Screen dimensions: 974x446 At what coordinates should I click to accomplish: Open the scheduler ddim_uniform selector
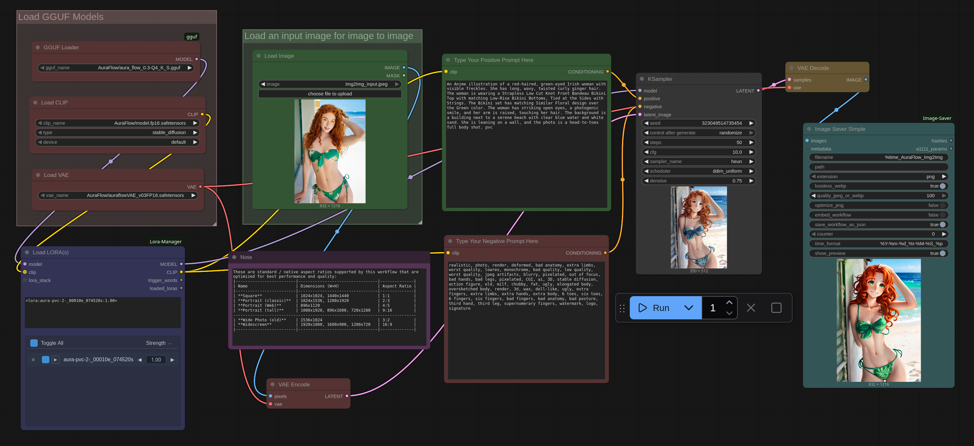[x=698, y=171]
